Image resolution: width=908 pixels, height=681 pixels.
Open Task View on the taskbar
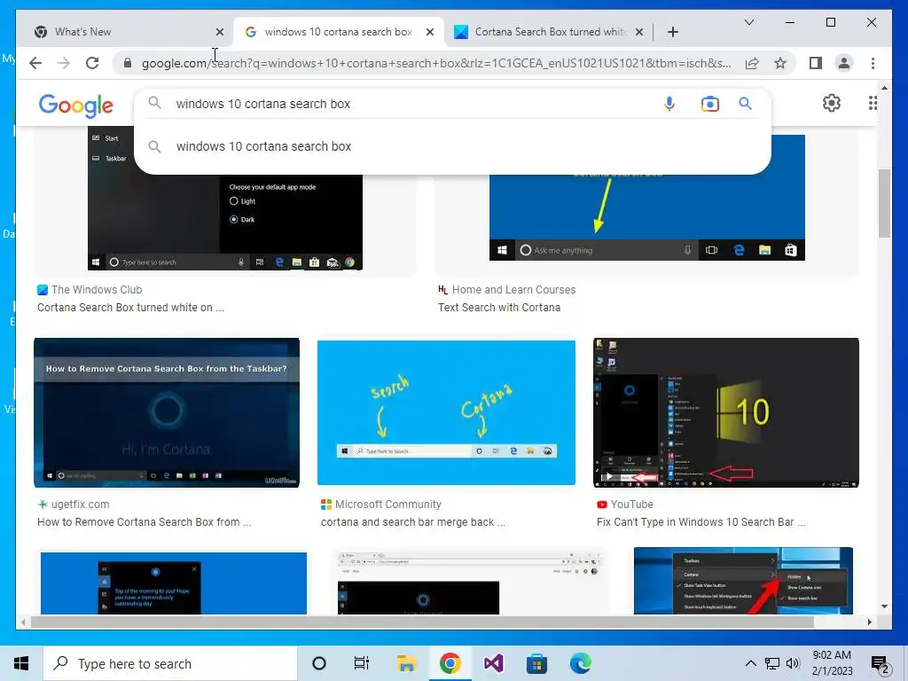click(362, 663)
